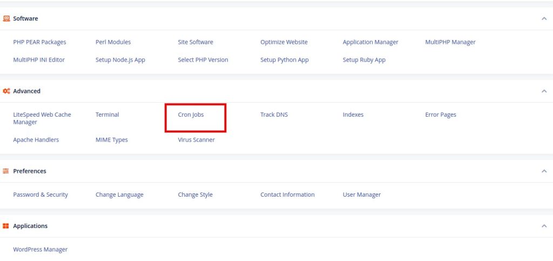Viewport: 553px width, 261px height.
Task: Go to Password & Security
Action: click(x=41, y=195)
